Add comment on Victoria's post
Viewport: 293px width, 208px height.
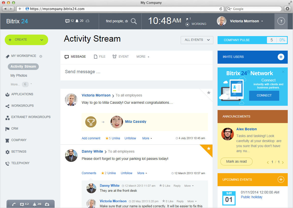pos(91,138)
